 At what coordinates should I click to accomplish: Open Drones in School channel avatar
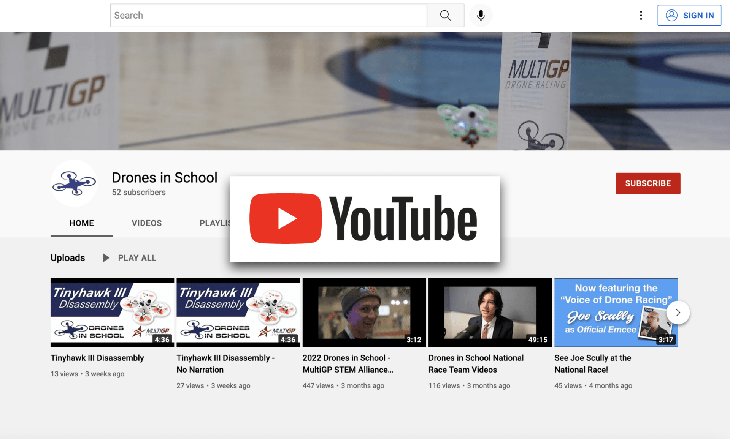click(x=74, y=183)
